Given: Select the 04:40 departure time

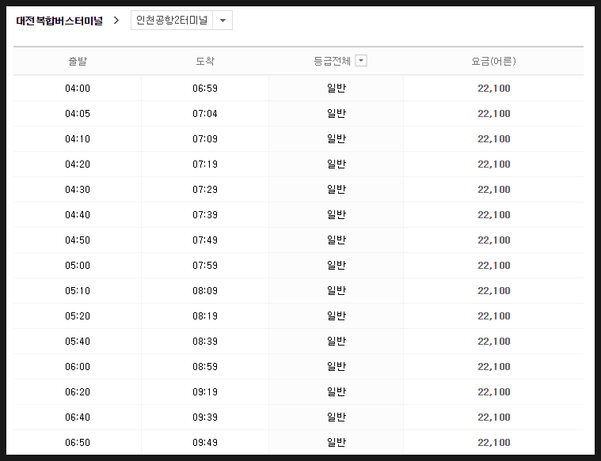Looking at the screenshot, I should pyautogui.click(x=78, y=215).
